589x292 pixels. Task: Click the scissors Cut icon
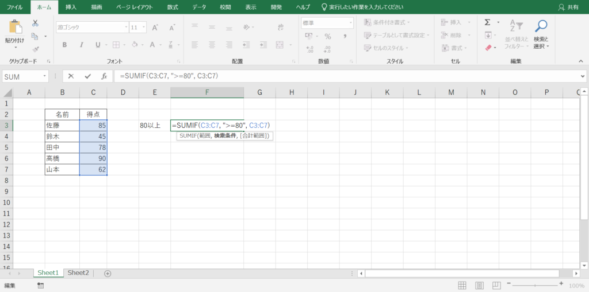[35, 23]
